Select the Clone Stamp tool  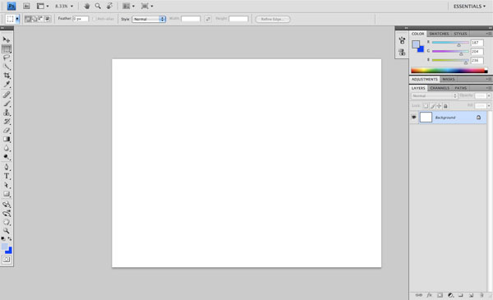click(x=7, y=113)
